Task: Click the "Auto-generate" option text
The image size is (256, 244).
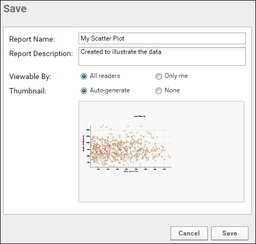Action: pos(110,90)
